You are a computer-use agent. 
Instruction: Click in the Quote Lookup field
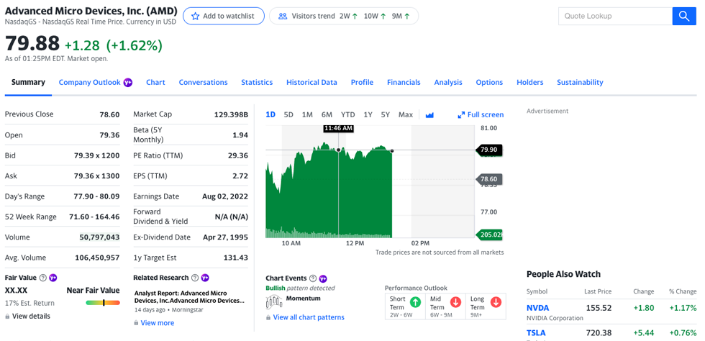pos(615,17)
